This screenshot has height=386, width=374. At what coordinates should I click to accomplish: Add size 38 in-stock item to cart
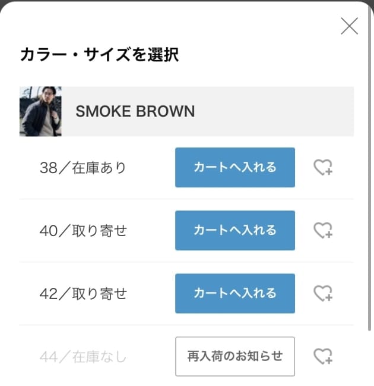(x=235, y=167)
